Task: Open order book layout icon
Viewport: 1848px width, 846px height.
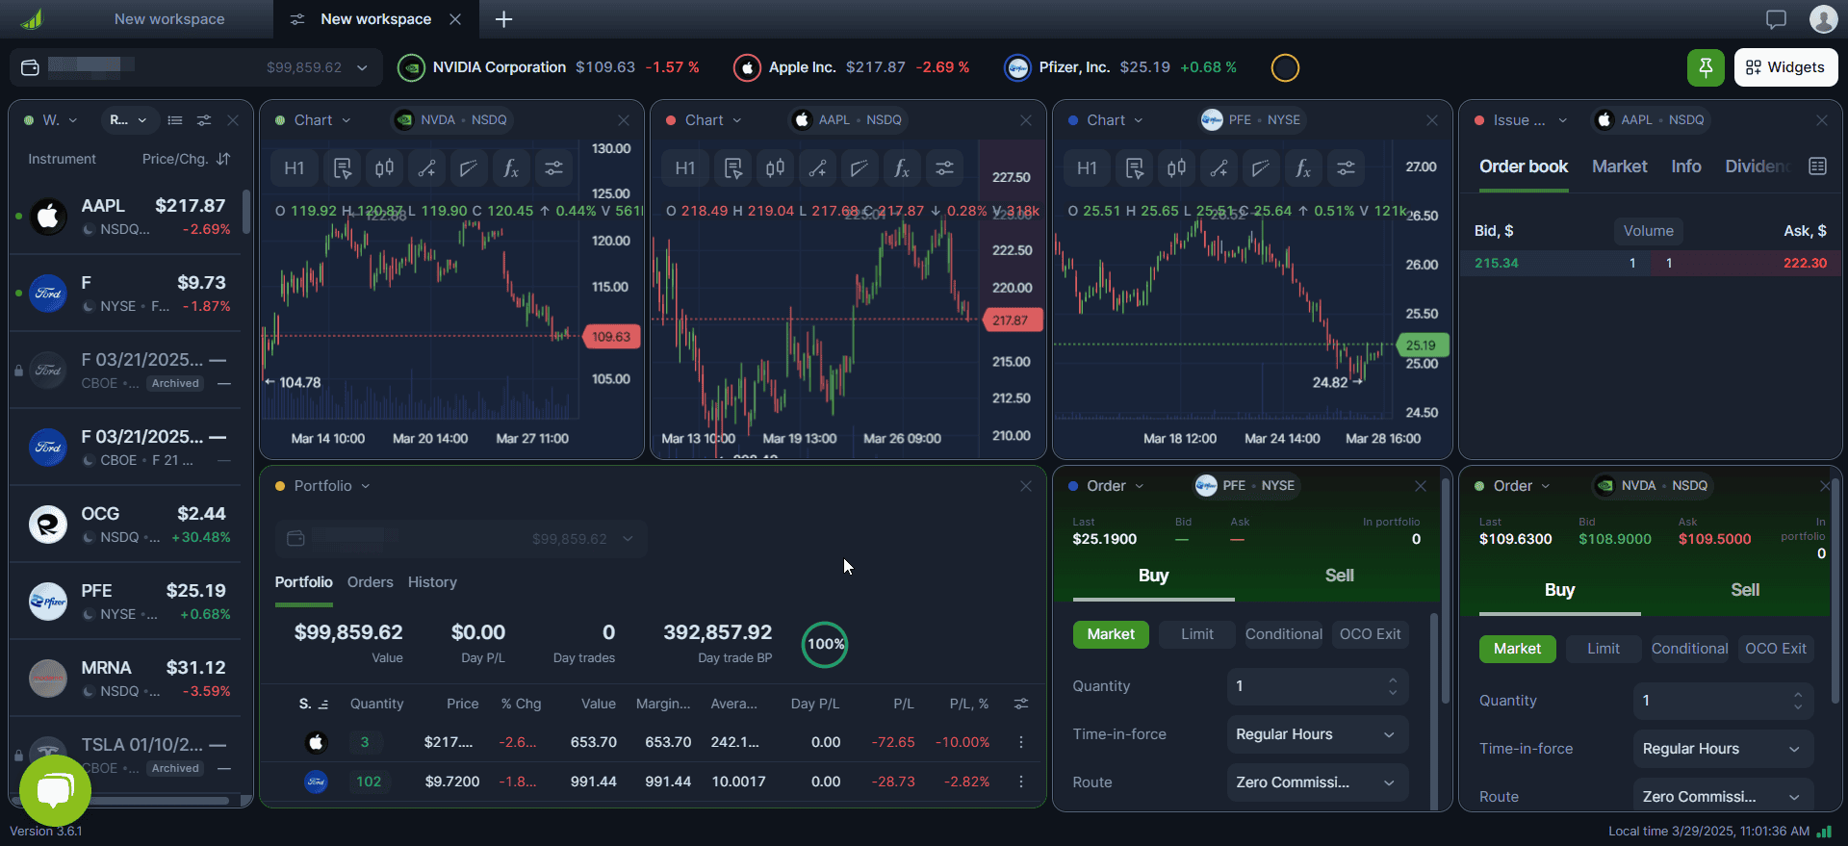Action: point(1817,167)
